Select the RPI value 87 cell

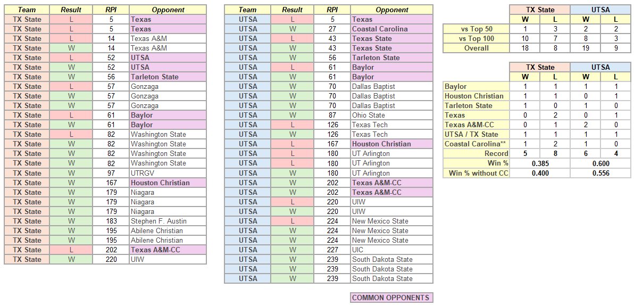332,116
